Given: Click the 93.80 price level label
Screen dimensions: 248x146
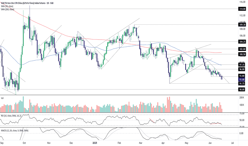Looking at the screenshot, I should (242, 76).
